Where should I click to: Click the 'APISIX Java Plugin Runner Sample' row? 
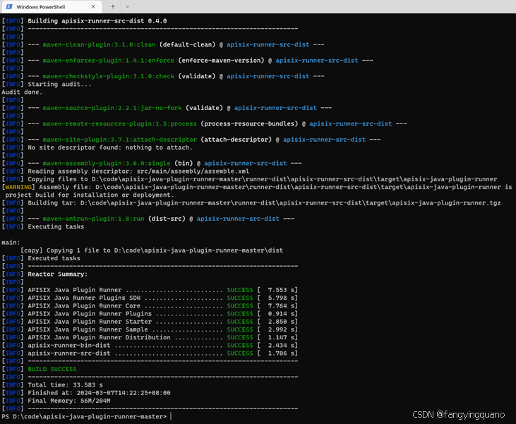[x=150, y=329]
